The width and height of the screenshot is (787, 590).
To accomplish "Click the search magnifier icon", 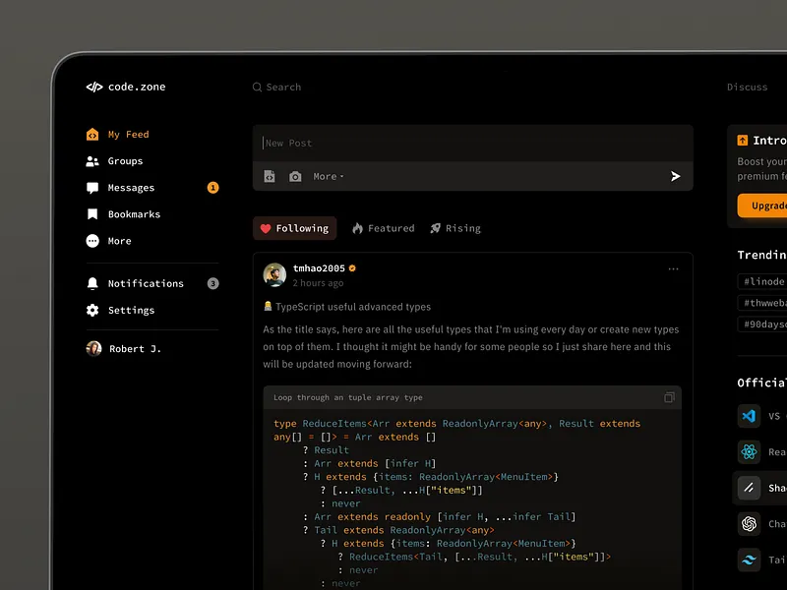I will point(258,88).
